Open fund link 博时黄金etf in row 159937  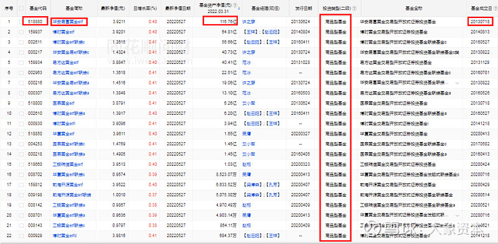tap(64, 32)
